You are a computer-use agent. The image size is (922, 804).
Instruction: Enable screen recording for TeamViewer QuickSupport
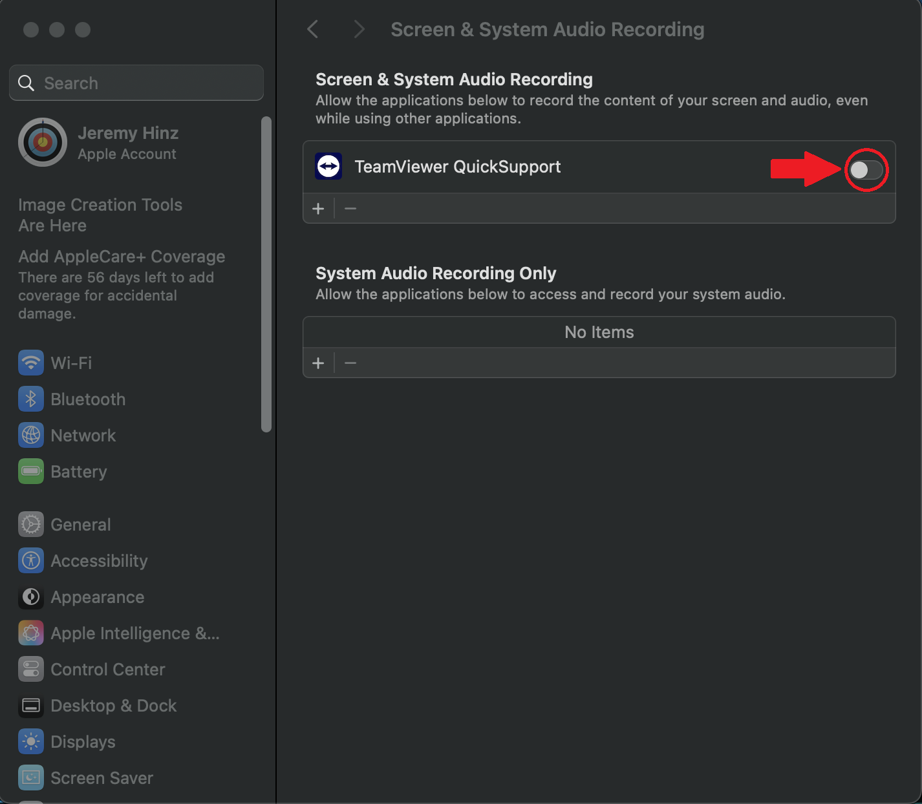pyautogui.click(x=867, y=169)
